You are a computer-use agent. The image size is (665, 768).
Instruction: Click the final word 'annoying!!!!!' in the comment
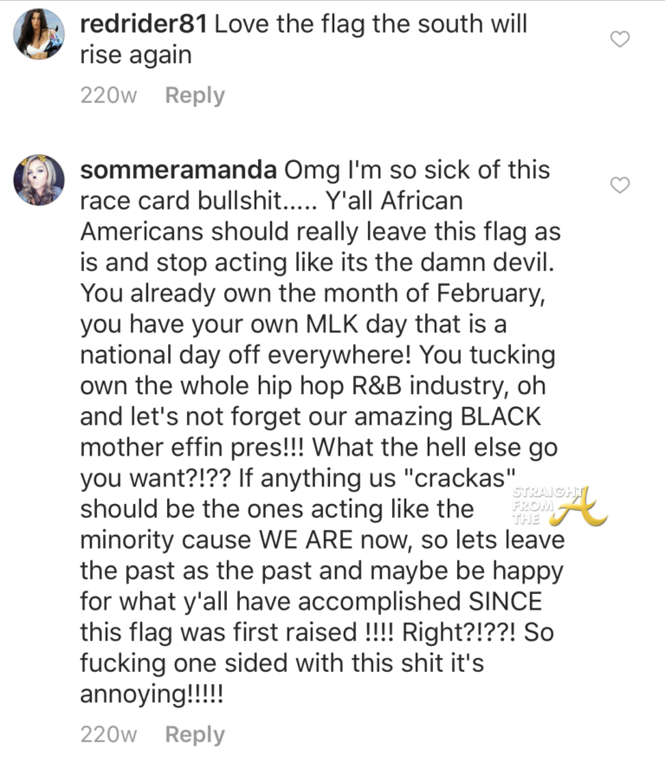click(x=152, y=694)
